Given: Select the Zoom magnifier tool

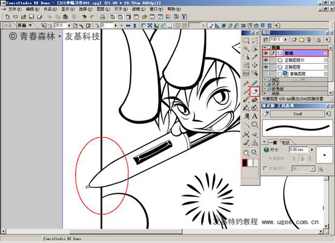Looking at the screenshot, I should coord(254,152).
